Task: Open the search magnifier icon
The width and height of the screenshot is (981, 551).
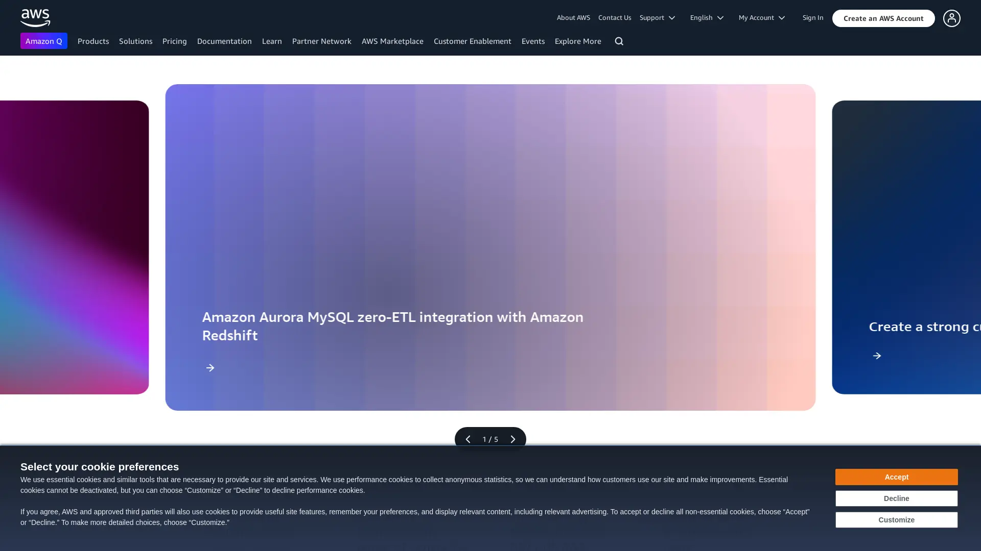Action: 619,41
